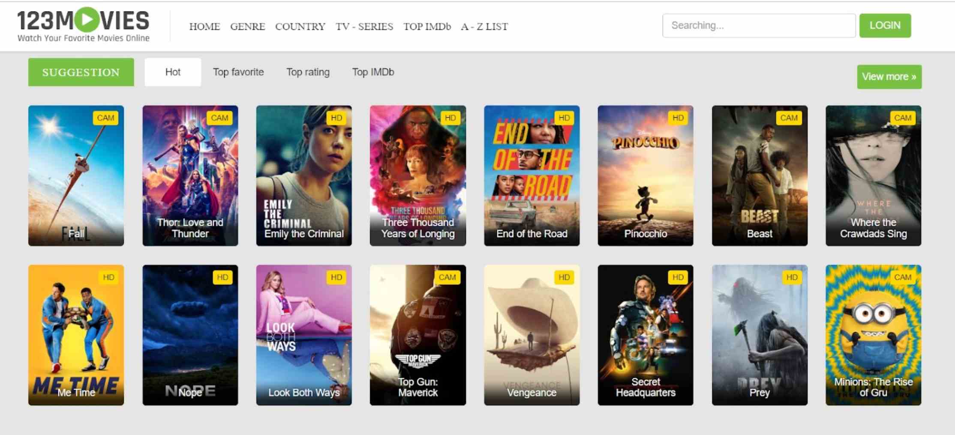
Task: Switch to the Top rating tab
Action: pos(308,72)
